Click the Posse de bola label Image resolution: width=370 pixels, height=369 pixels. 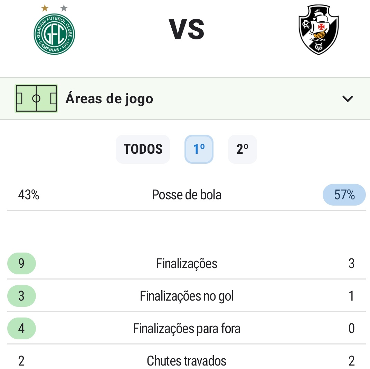tap(187, 195)
